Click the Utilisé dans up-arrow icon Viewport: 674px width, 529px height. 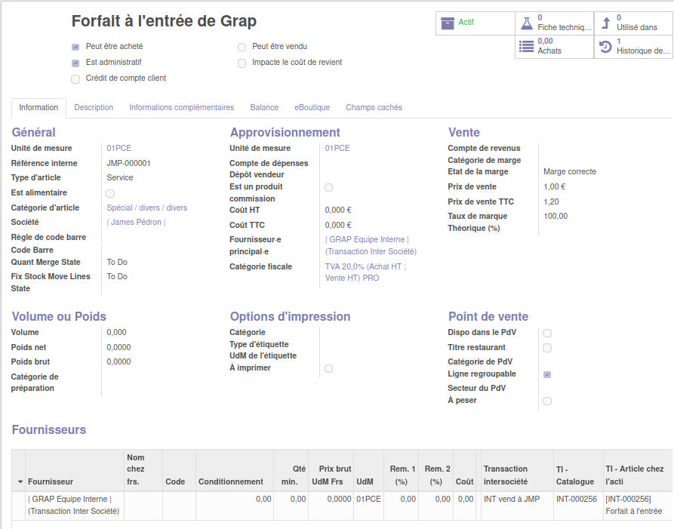pyautogui.click(x=605, y=23)
